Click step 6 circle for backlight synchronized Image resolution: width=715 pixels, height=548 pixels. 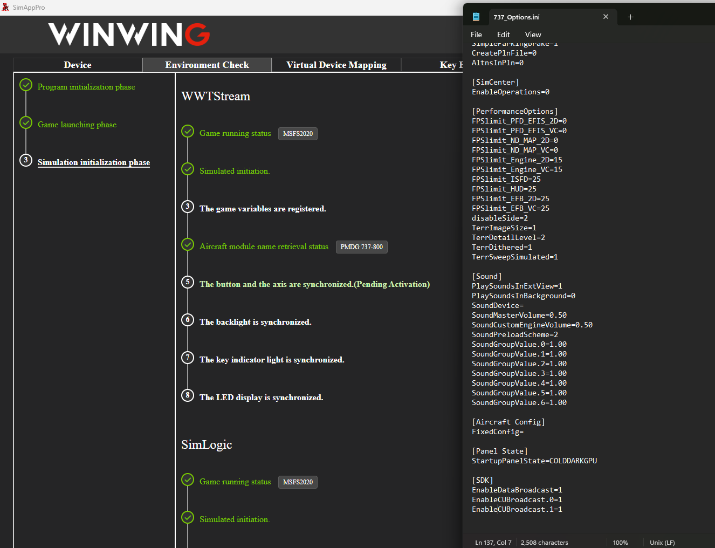click(x=188, y=320)
